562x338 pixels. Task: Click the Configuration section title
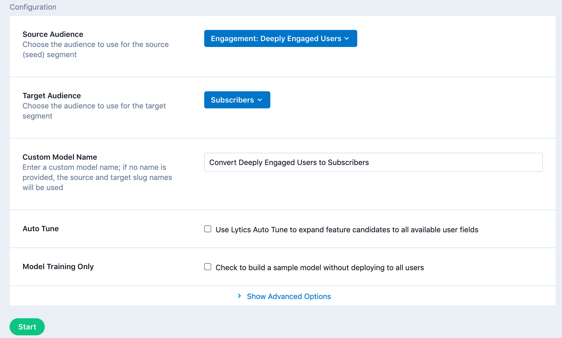(x=33, y=7)
